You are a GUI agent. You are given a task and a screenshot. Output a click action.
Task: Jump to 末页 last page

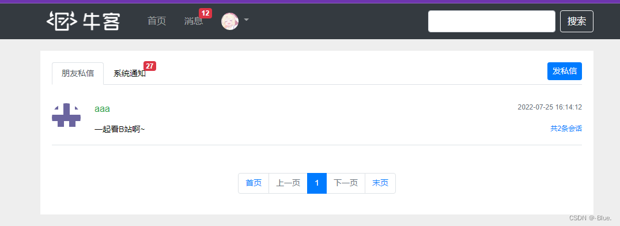[x=380, y=183]
